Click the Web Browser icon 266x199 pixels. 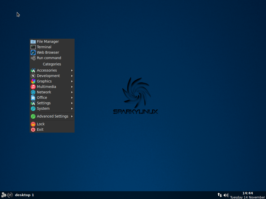(x=33, y=53)
